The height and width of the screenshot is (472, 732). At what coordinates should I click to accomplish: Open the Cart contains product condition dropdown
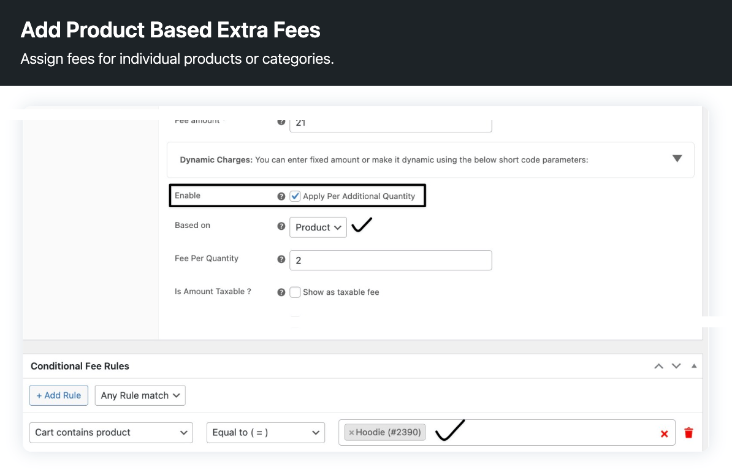point(111,432)
